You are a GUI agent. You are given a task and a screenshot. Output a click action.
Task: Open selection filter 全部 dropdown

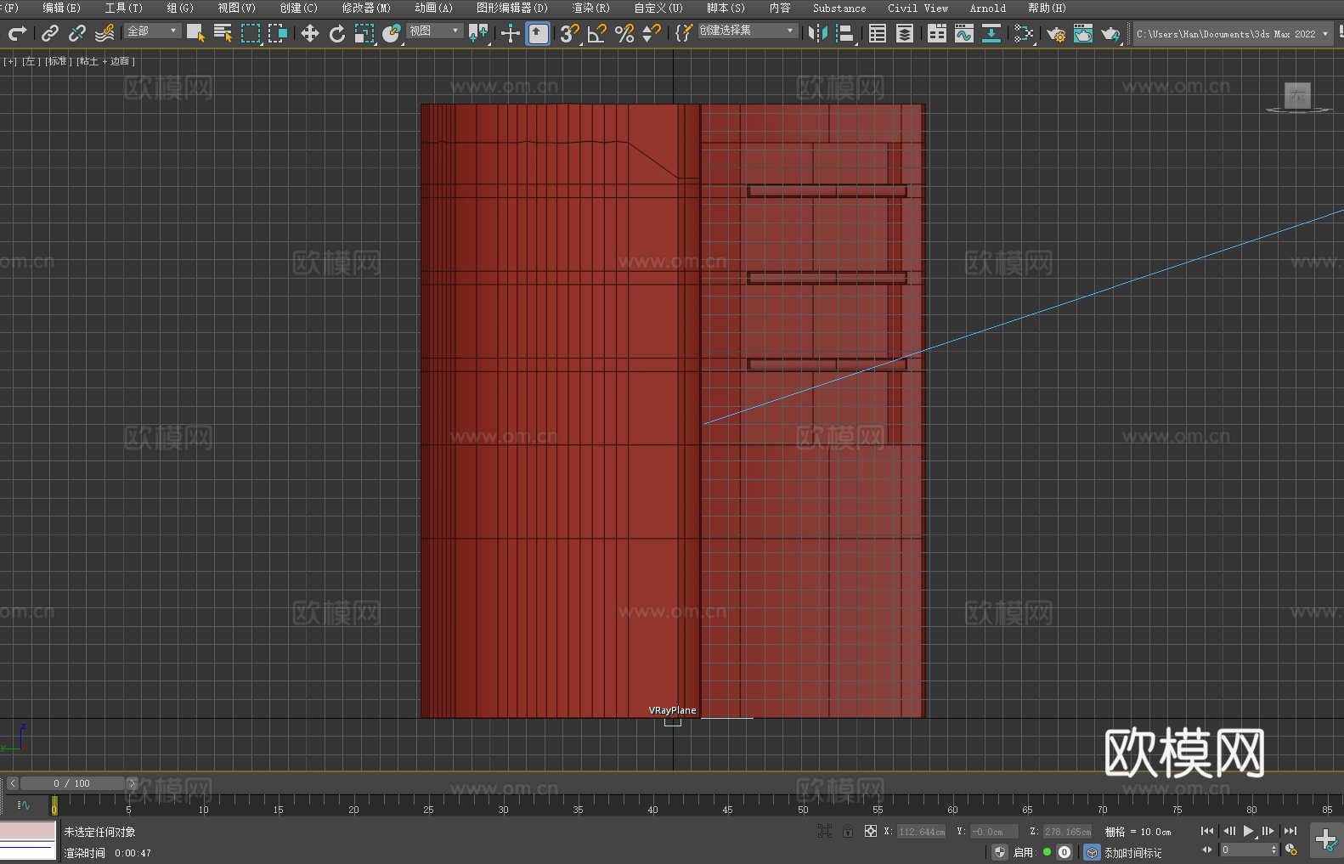(153, 31)
